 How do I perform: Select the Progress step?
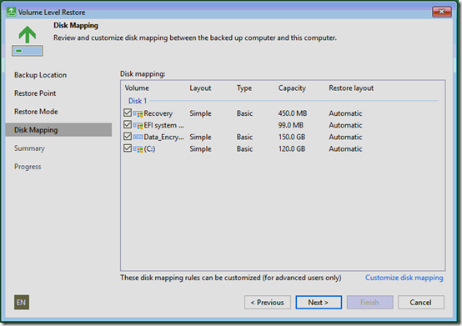click(x=28, y=167)
